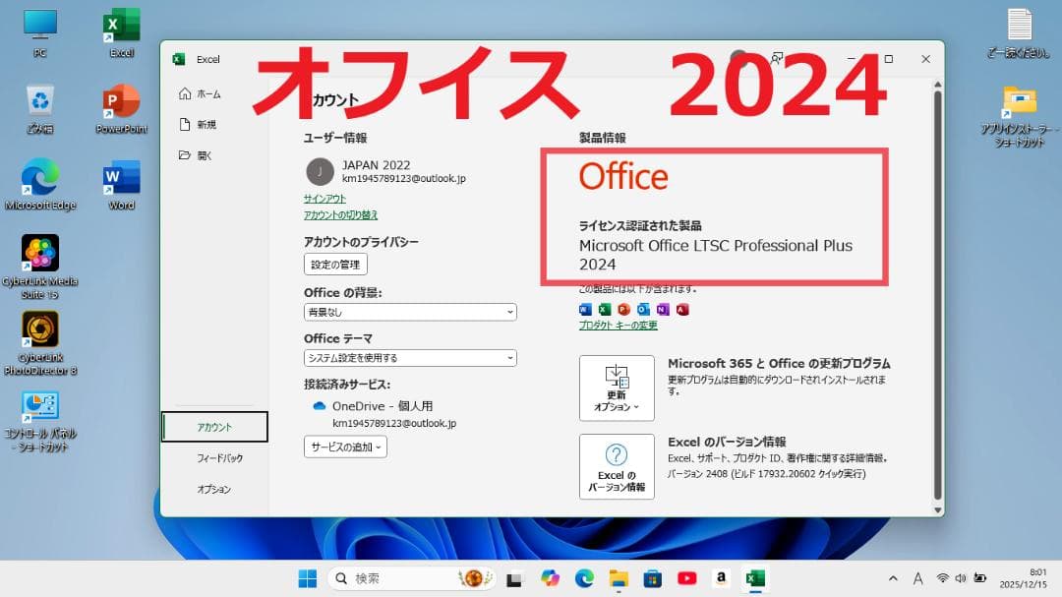1062x597 pixels.
Task: Click the Access icon in included products
Action: point(682,309)
